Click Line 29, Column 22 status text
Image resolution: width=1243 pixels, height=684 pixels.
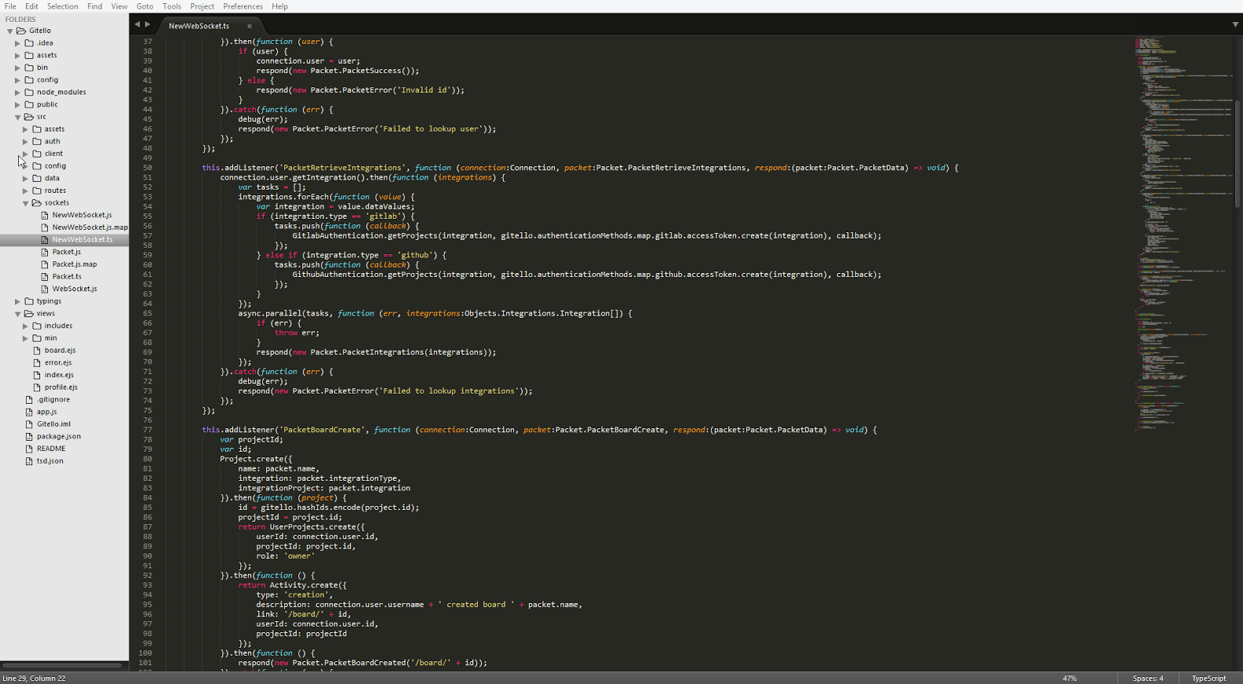click(34, 678)
